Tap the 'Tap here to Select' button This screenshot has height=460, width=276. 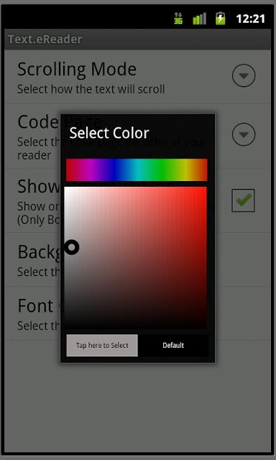click(x=102, y=345)
